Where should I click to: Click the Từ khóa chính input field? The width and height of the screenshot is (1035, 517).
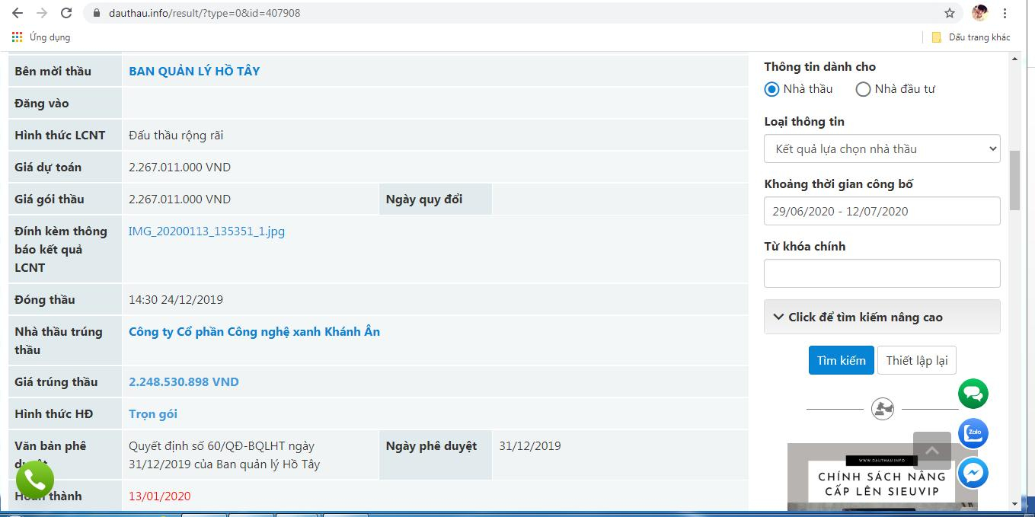(882, 273)
